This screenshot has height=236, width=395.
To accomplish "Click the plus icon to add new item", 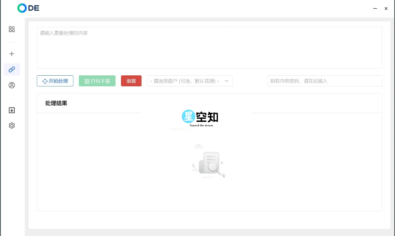I will point(12,54).
